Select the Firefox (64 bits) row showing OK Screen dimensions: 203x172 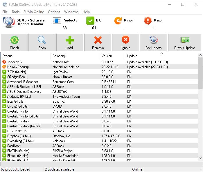[99, 155]
